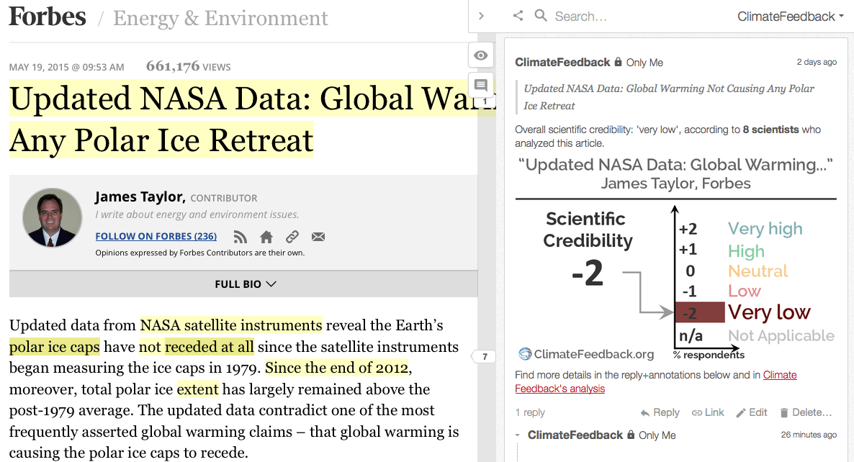Click the highlighted 'polar ice caps' text

55,347
